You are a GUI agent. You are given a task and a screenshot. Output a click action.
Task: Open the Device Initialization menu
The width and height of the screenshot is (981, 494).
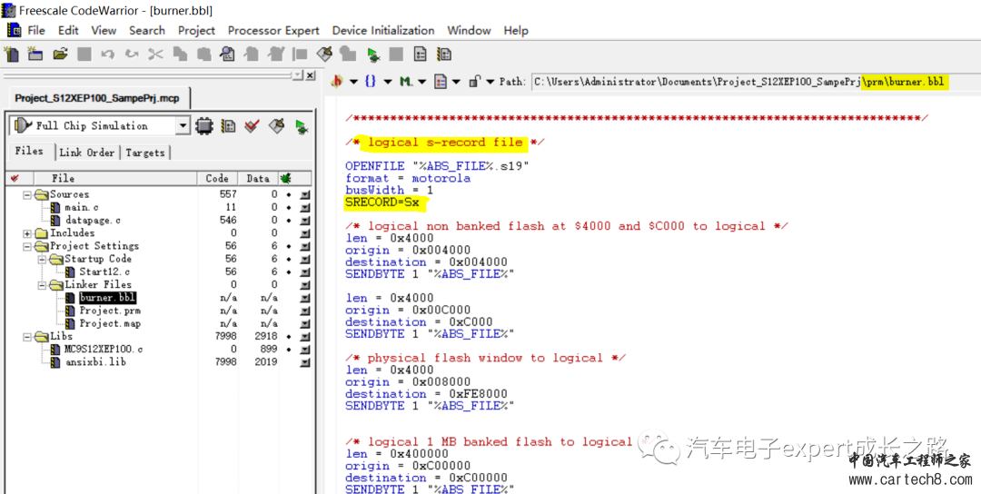[383, 30]
